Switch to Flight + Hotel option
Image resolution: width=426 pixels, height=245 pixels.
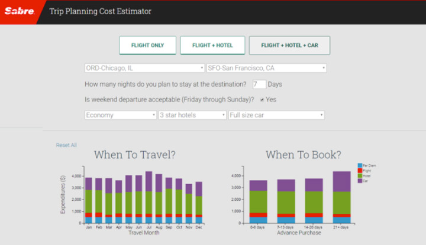pos(212,45)
